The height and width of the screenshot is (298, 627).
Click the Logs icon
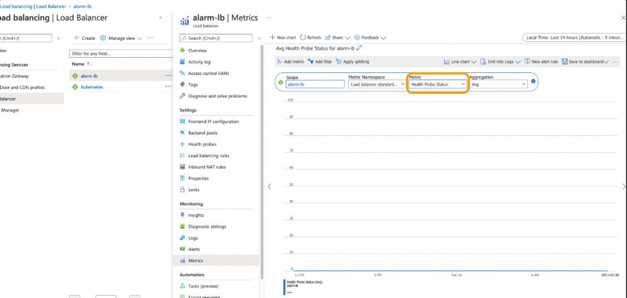point(182,238)
